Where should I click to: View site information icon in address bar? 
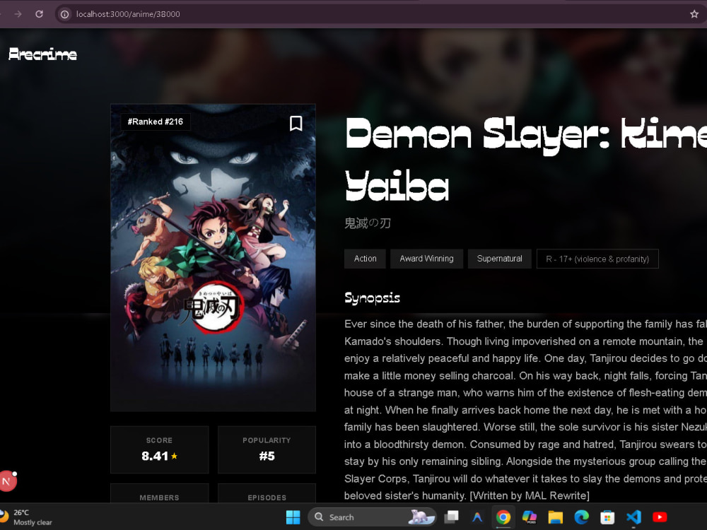tap(65, 14)
